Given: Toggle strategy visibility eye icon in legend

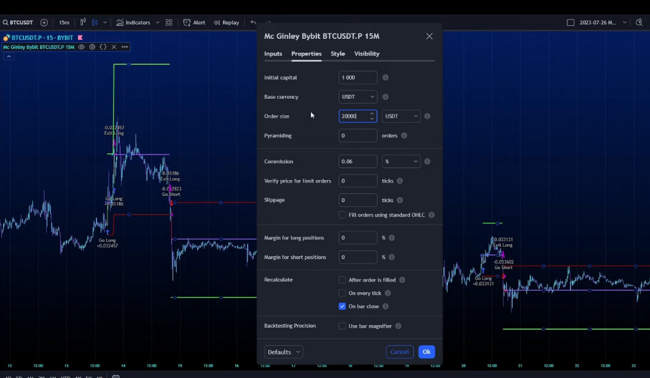Looking at the screenshot, I should tap(81, 47).
